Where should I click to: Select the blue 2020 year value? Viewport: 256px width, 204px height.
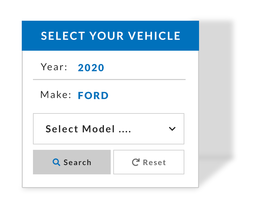click(x=91, y=68)
